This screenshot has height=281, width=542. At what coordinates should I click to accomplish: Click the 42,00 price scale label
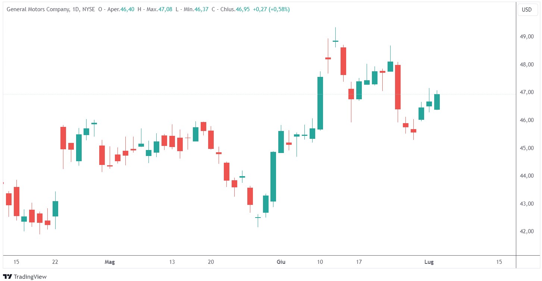coord(526,232)
